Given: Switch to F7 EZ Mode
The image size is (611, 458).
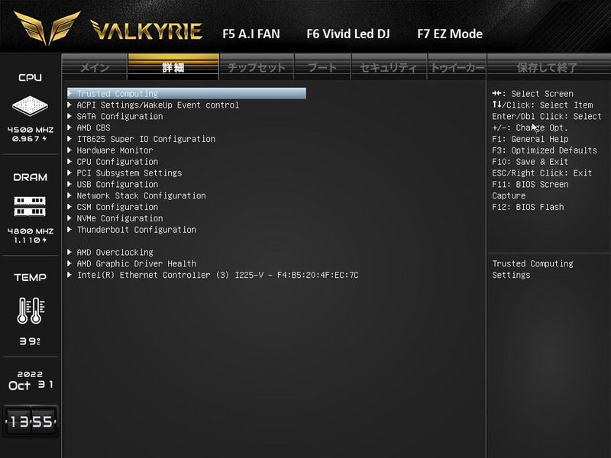Looking at the screenshot, I should tap(450, 34).
